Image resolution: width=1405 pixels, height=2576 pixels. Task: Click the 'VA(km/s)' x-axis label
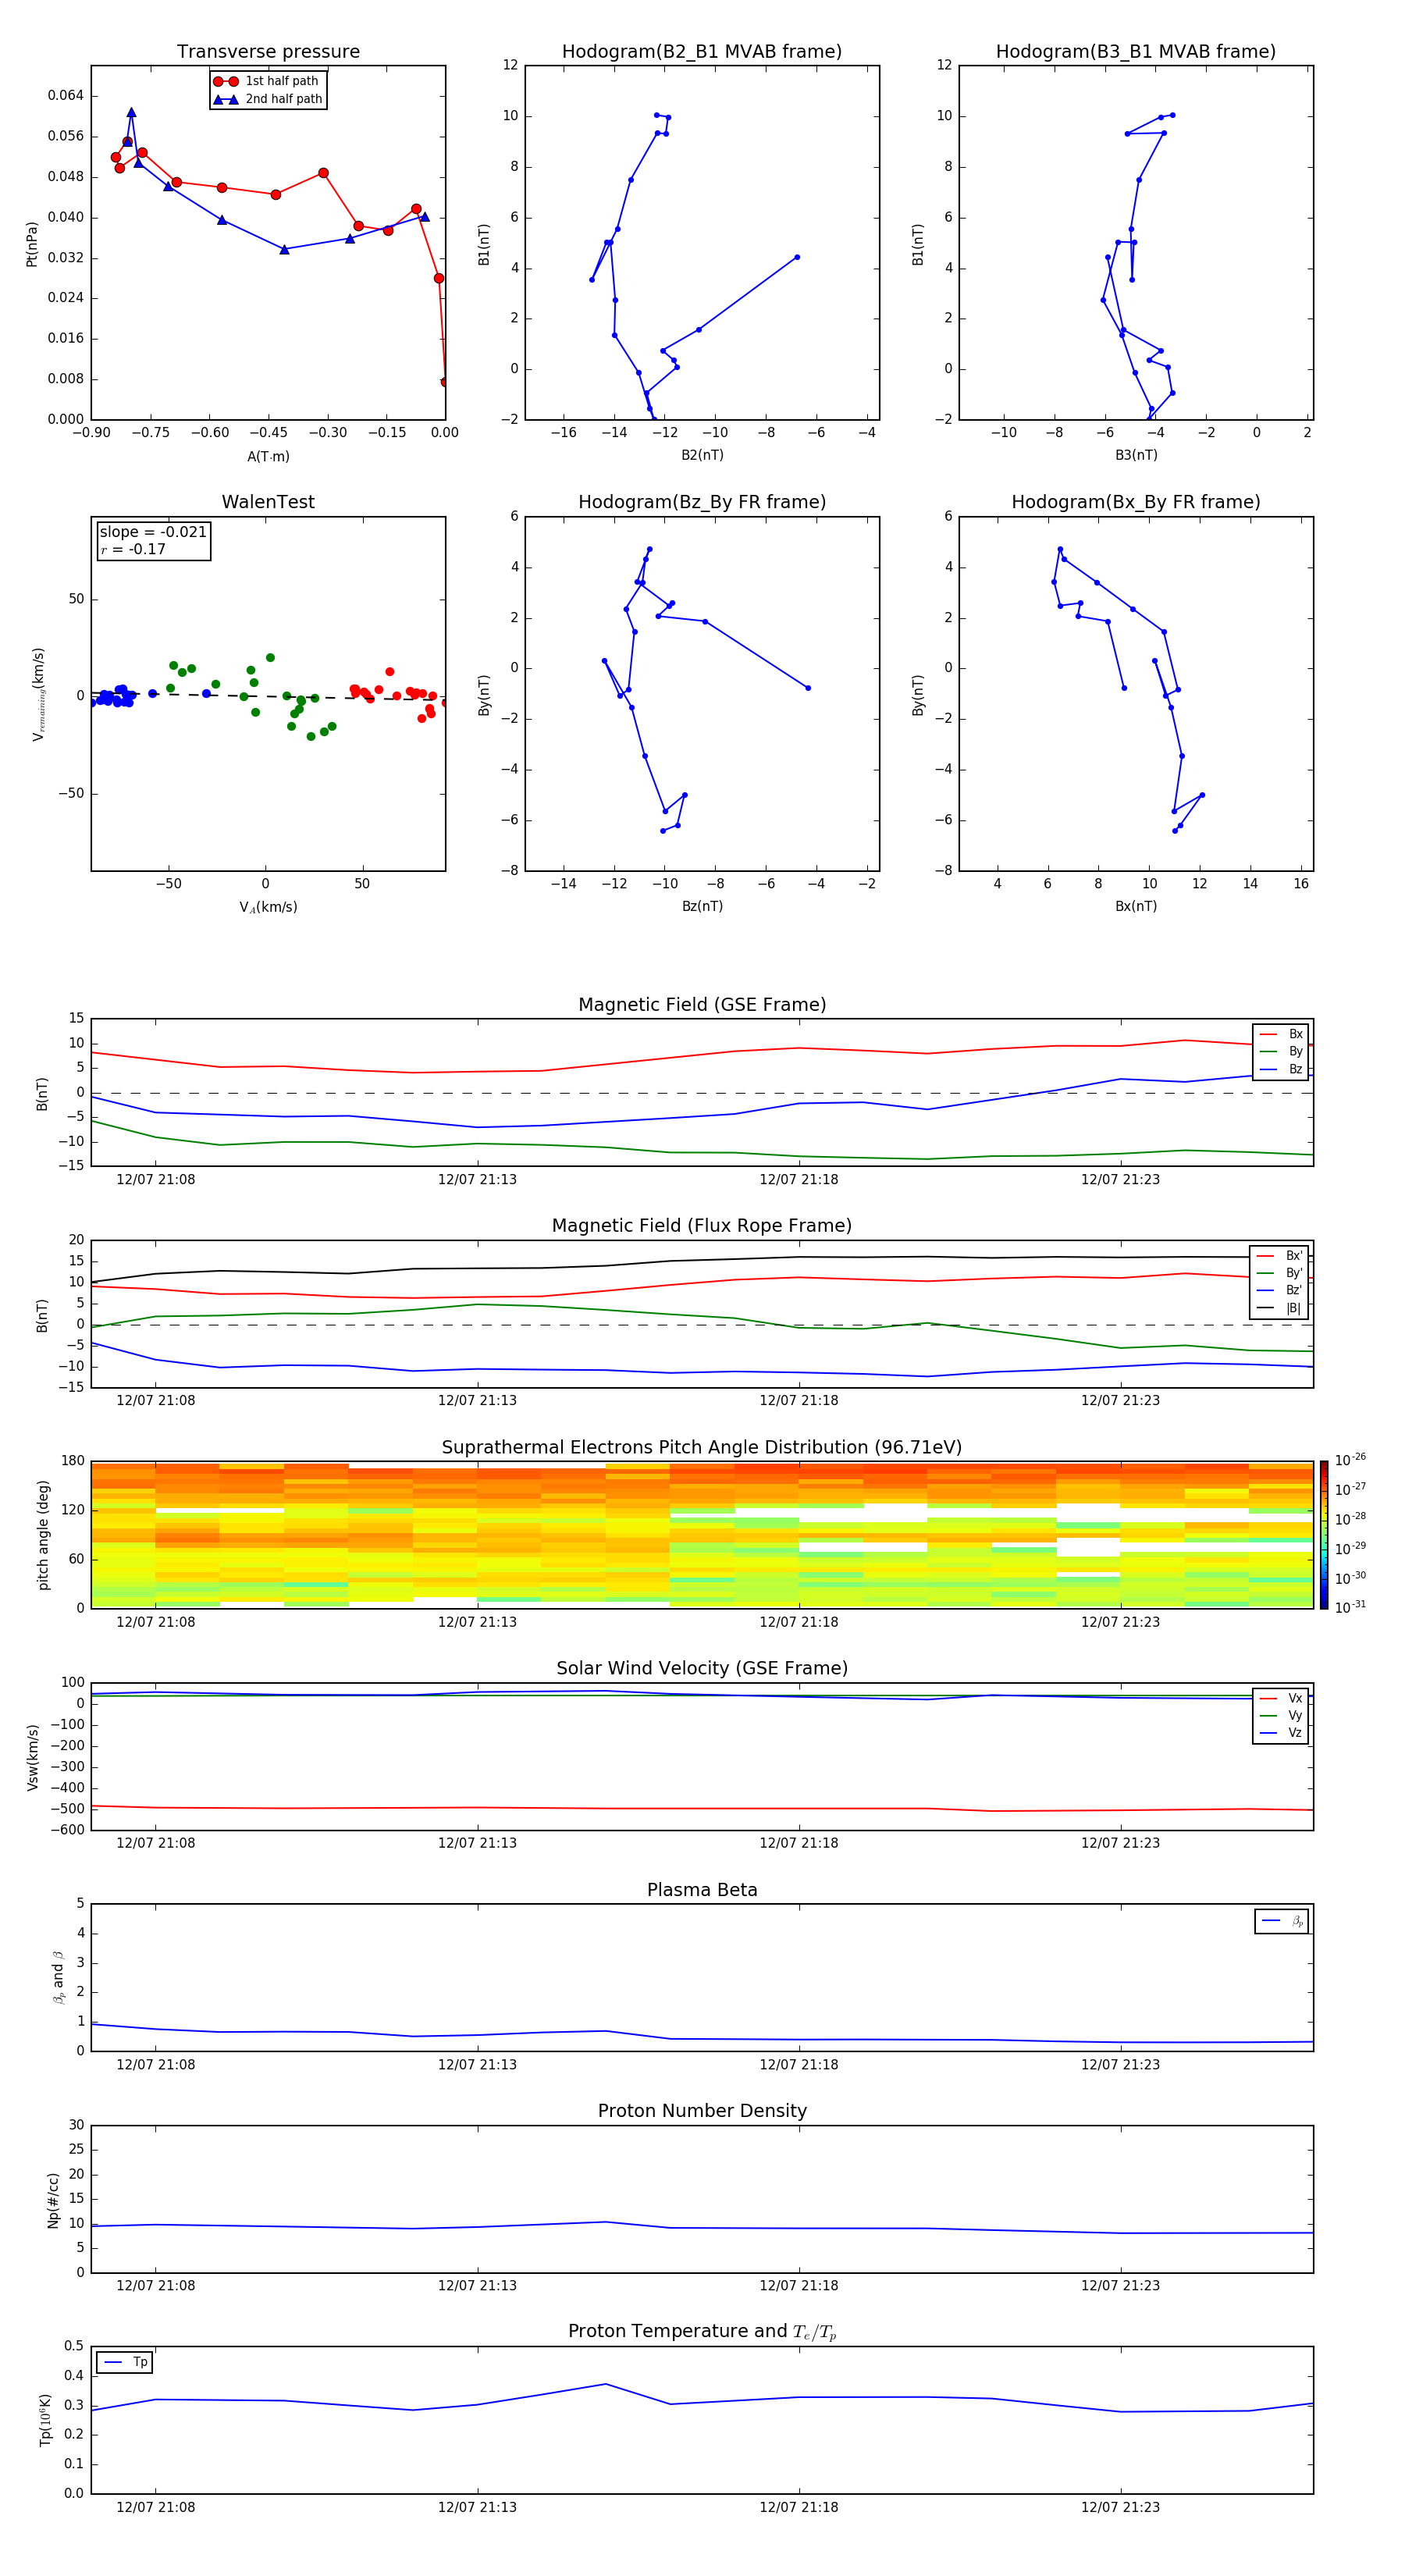(268, 907)
